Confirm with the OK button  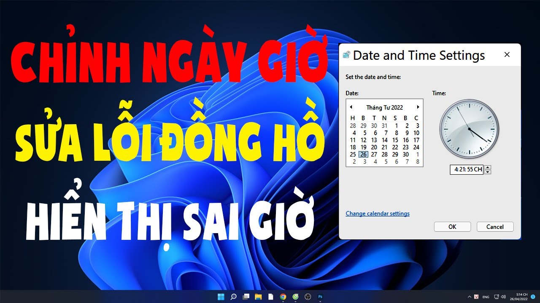pos(452,226)
